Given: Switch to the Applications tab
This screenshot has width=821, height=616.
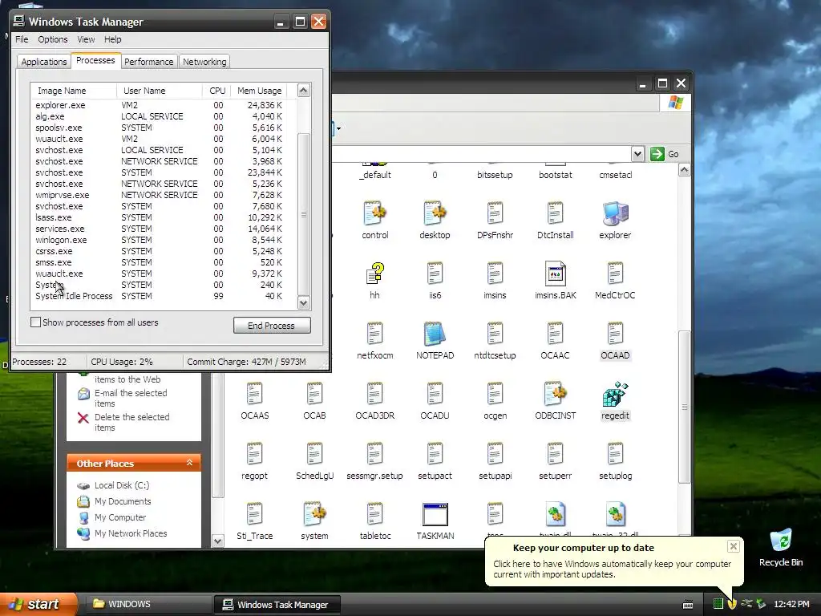Looking at the screenshot, I should (44, 61).
